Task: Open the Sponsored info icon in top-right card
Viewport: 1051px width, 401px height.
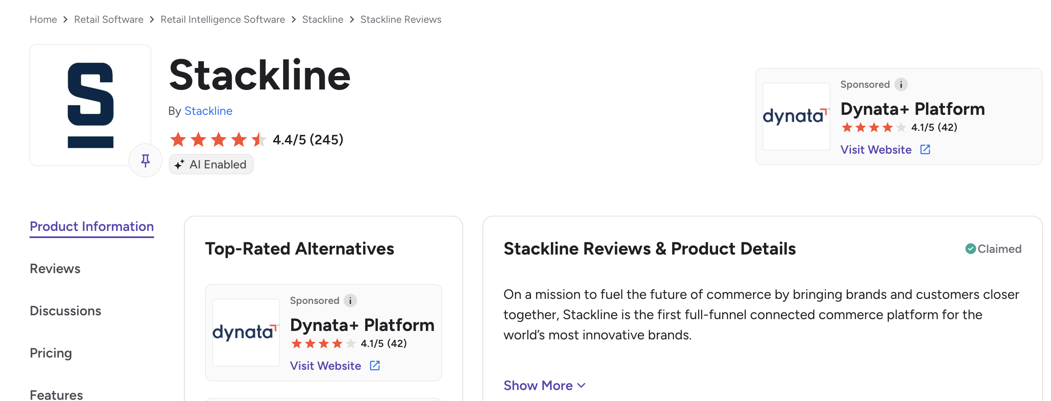Action: click(901, 84)
